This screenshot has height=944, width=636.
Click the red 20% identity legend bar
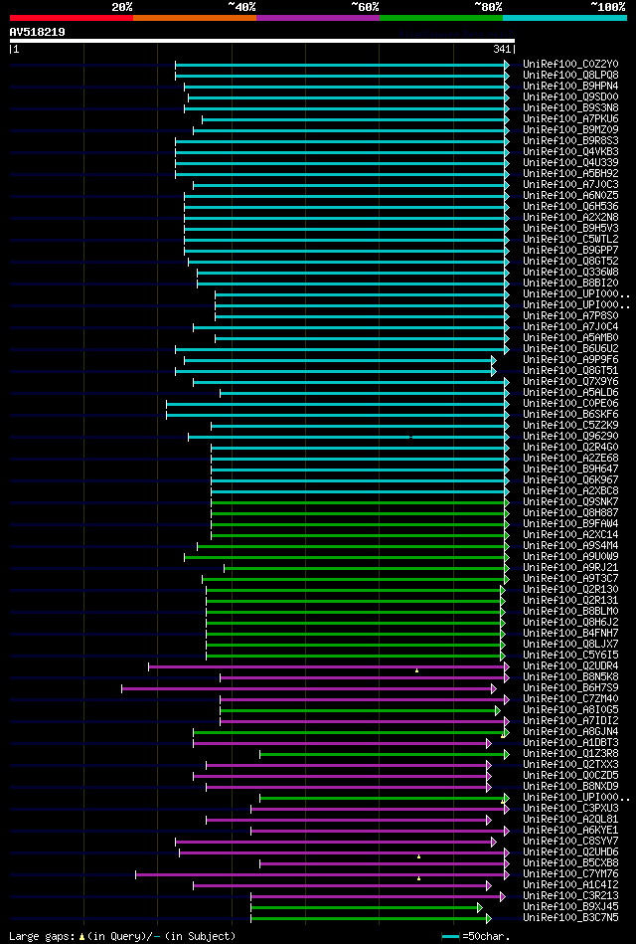tap(71, 18)
